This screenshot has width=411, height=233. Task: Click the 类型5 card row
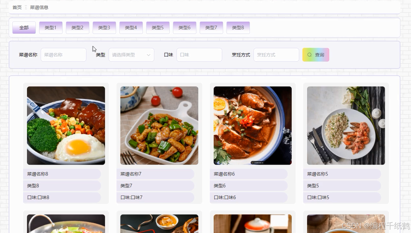click(x=342, y=186)
